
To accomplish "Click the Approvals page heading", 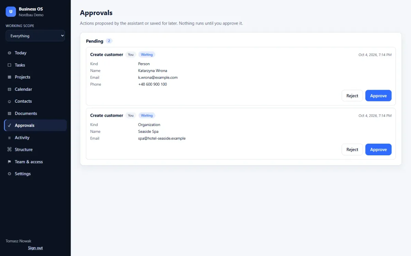I will coord(96,13).
